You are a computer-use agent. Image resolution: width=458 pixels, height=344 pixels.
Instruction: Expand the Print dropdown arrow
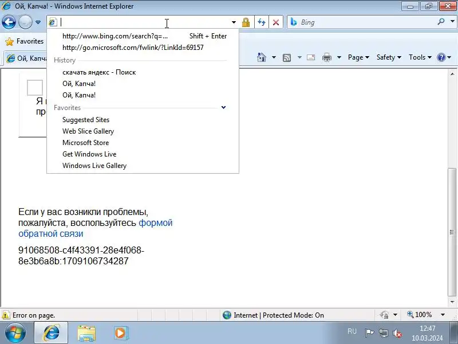point(339,57)
